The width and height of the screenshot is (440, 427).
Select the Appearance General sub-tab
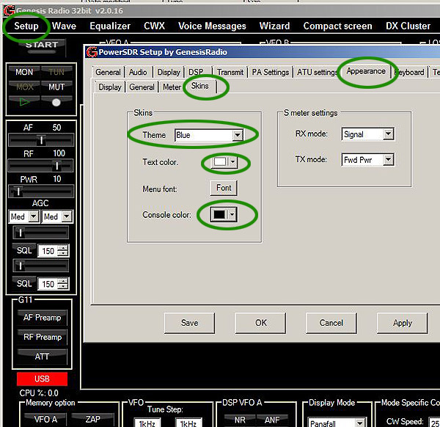click(142, 87)
